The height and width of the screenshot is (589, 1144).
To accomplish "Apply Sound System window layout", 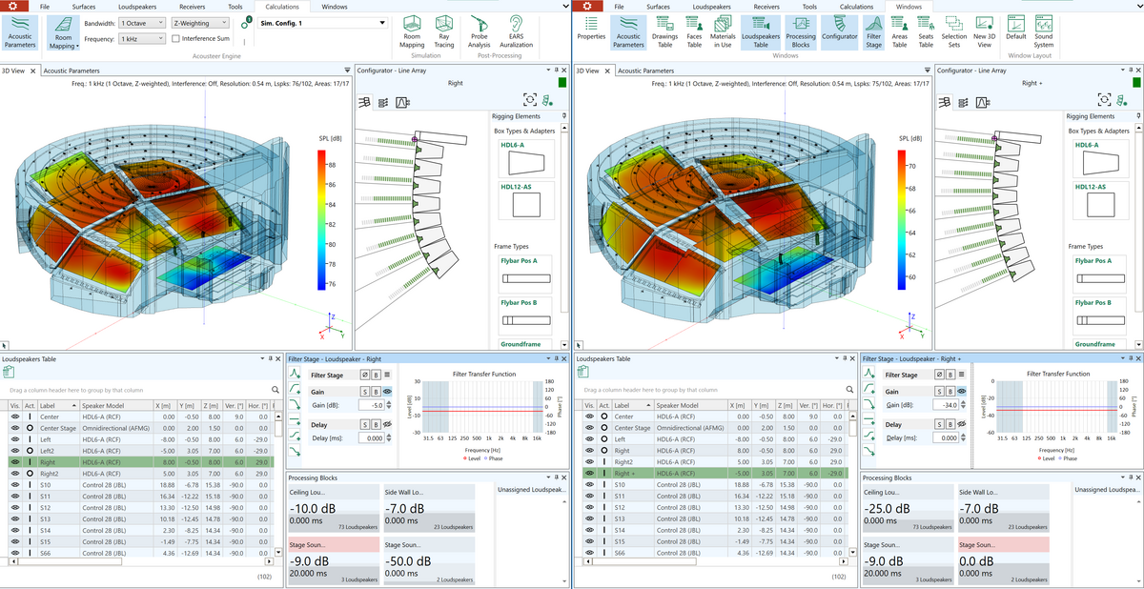I will coord(1044,32).
